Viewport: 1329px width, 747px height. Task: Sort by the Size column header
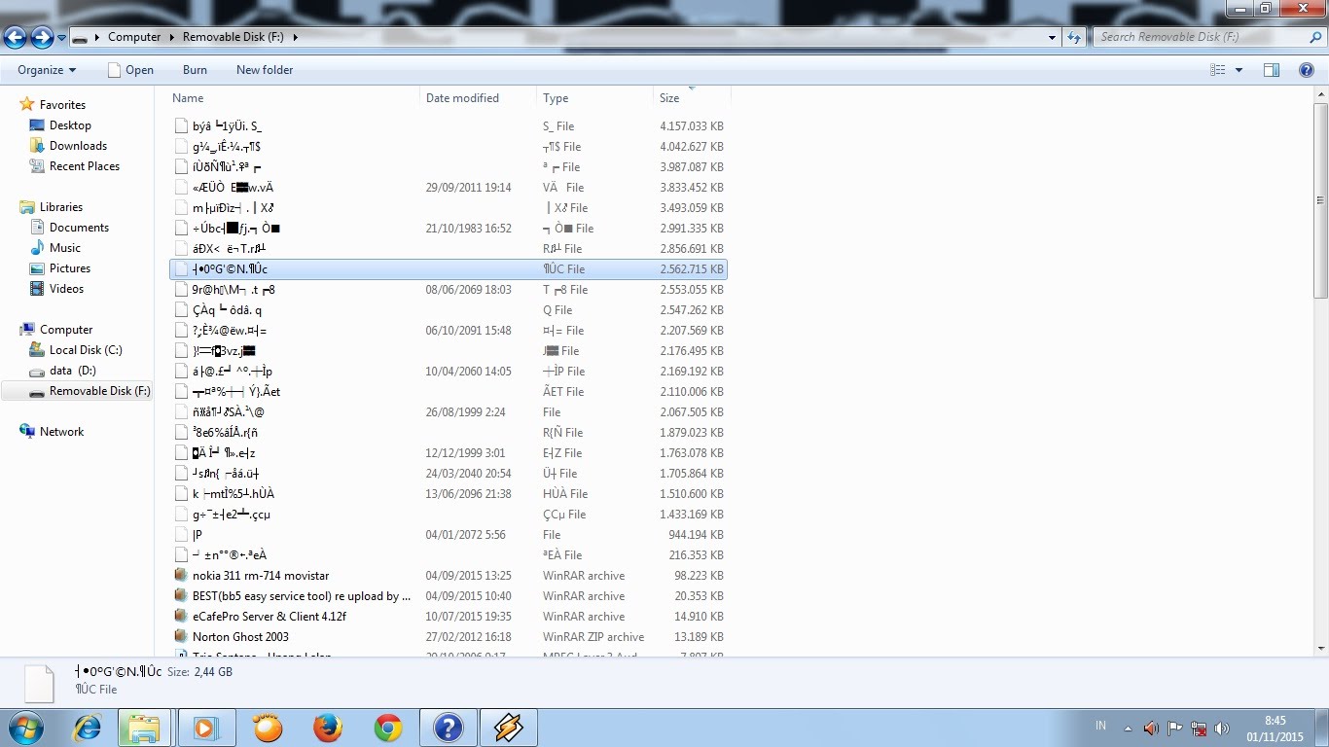point(692,98)
